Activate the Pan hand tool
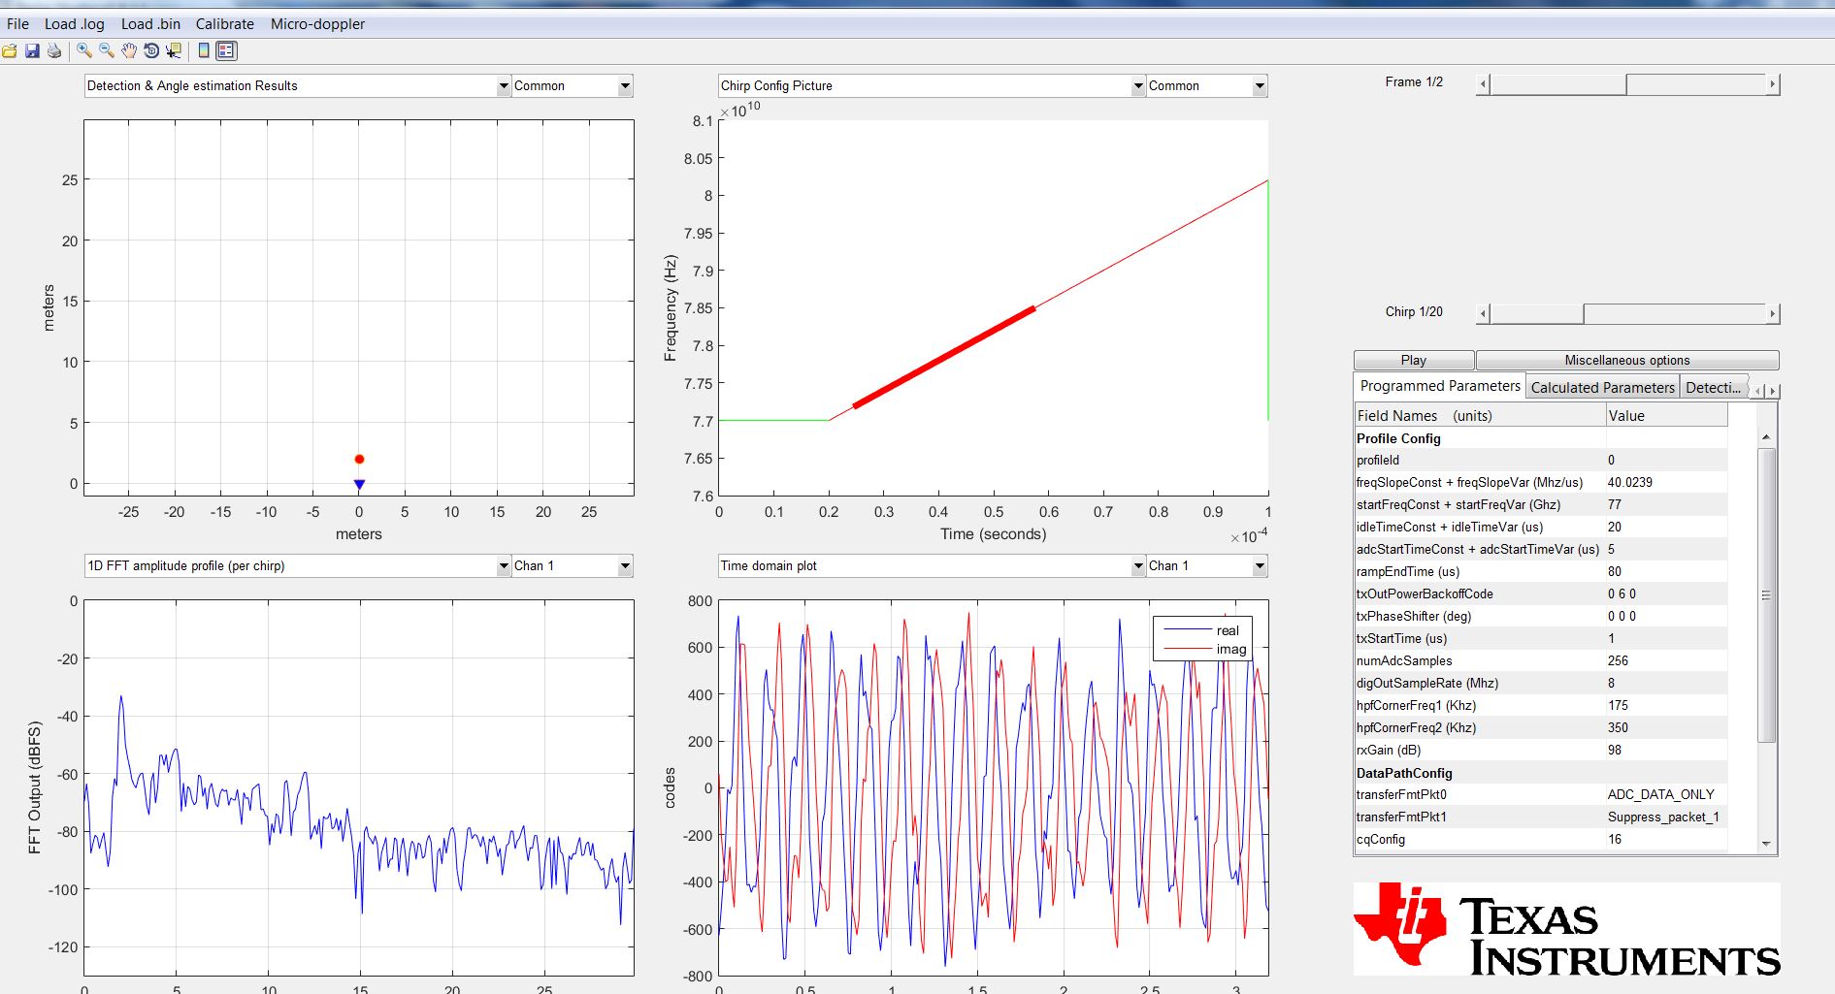Viewport: 1835px width, 994px height. (x=129, y=50)
